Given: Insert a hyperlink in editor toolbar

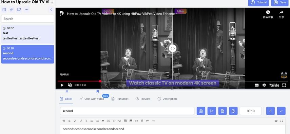Looking at the screenshot, I should click(x=136, y=121).
